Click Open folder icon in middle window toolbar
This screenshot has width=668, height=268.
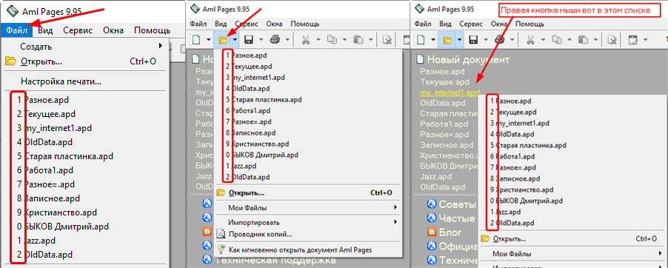point(222,40)
